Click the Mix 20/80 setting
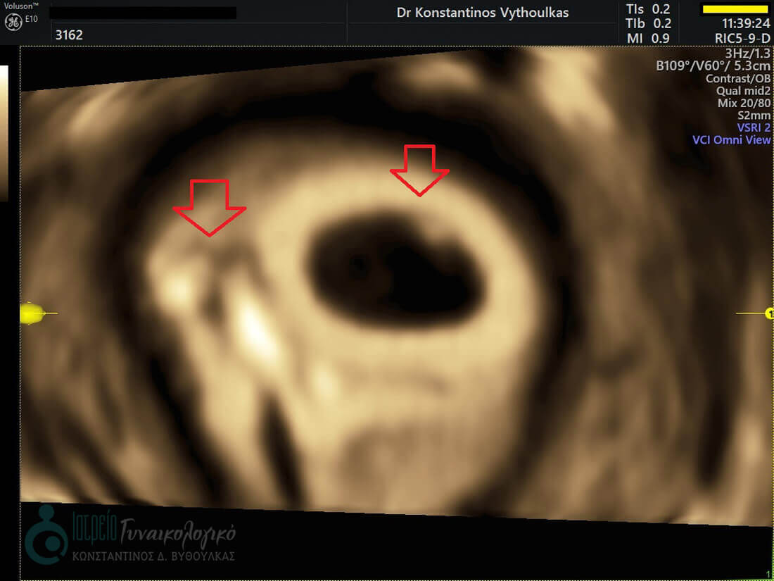Image resolution: width=774 pixels, height=581 pixels. click(744, 103)
